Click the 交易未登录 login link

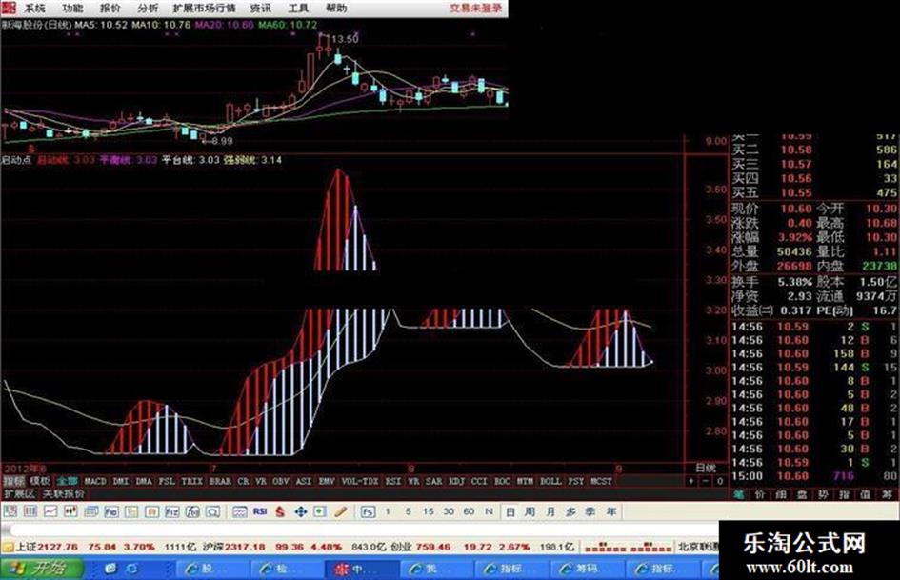click(x=475, y=8)
